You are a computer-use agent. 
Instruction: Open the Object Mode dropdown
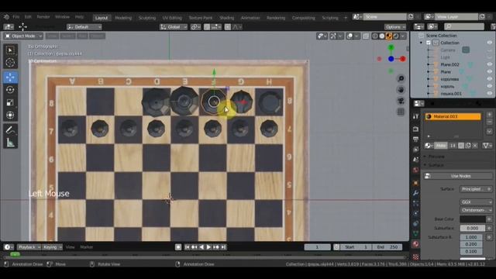pyautogui.click(x=23, y=36)
